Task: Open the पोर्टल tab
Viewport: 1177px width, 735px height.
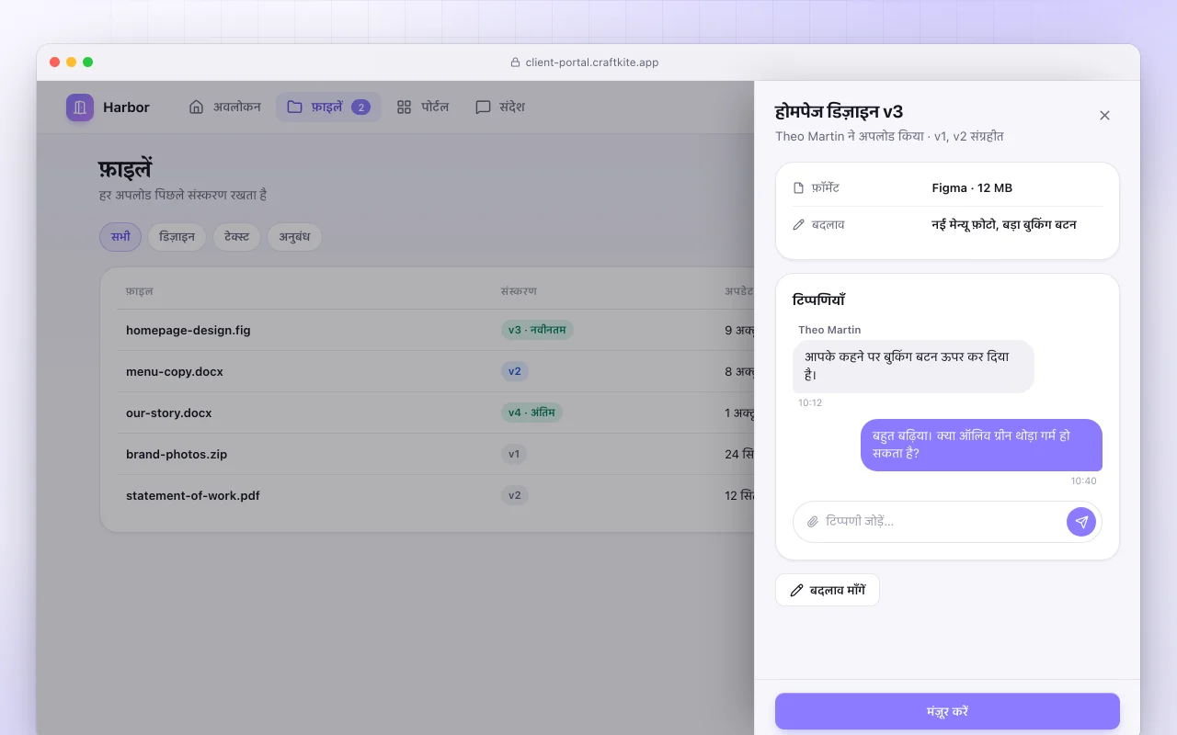Action: pyautogui.click(x=423, y=107)
